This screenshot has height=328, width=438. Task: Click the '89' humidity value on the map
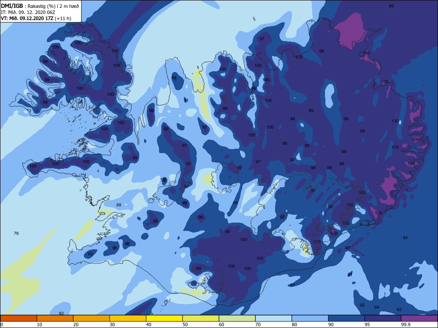pos(119,205)
